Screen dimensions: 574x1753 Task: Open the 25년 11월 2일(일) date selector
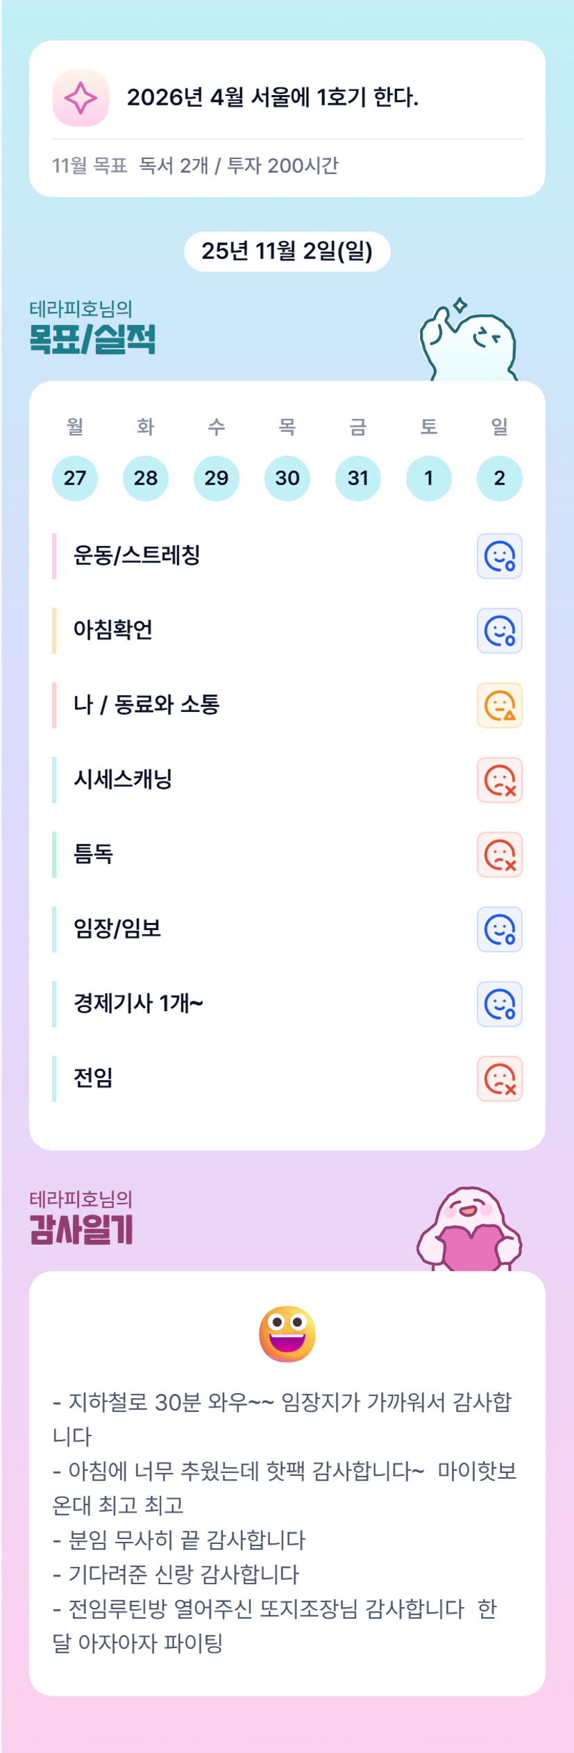(x=287, y=251)
